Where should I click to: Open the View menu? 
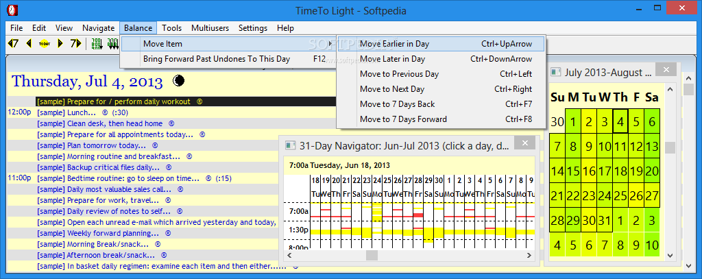64,28
